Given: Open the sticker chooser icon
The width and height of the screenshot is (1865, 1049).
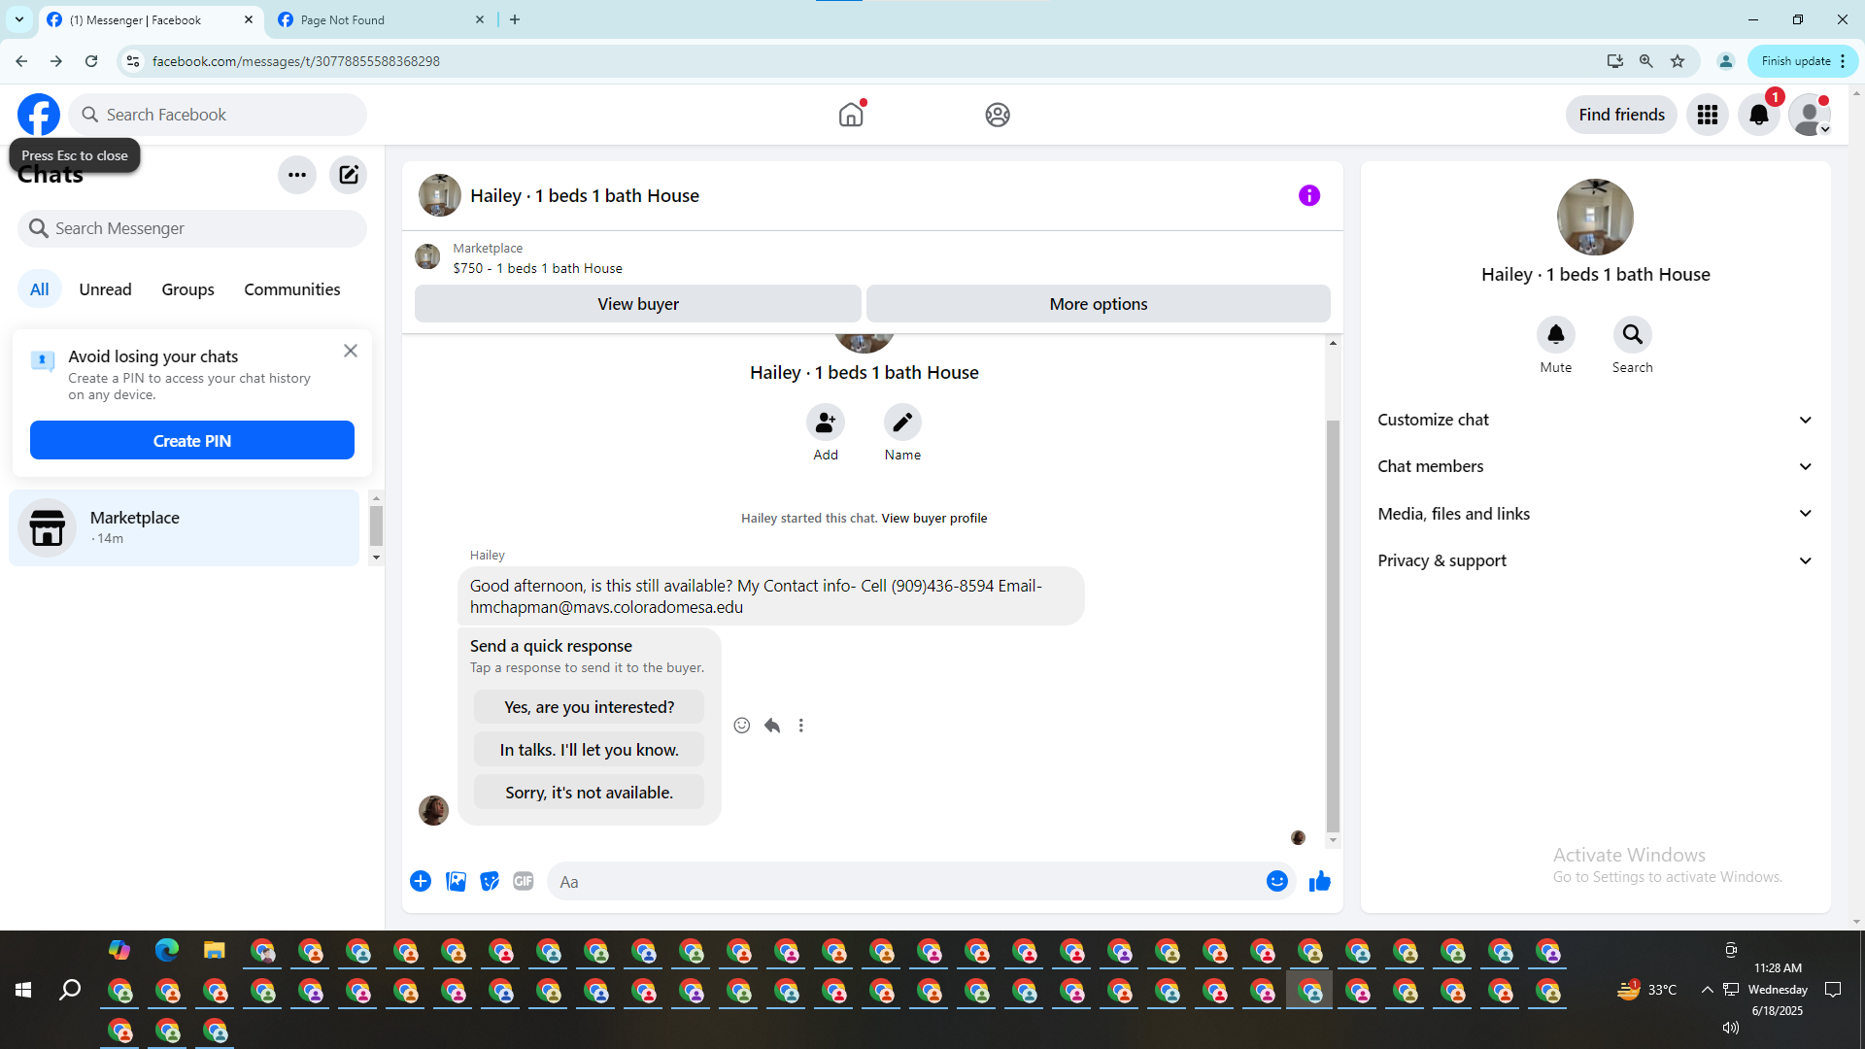Looking at the screenshot, I should 490,881.
